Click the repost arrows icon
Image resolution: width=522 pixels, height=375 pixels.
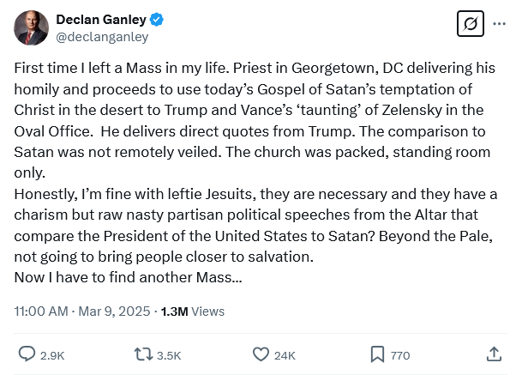[x=144, y=354]
